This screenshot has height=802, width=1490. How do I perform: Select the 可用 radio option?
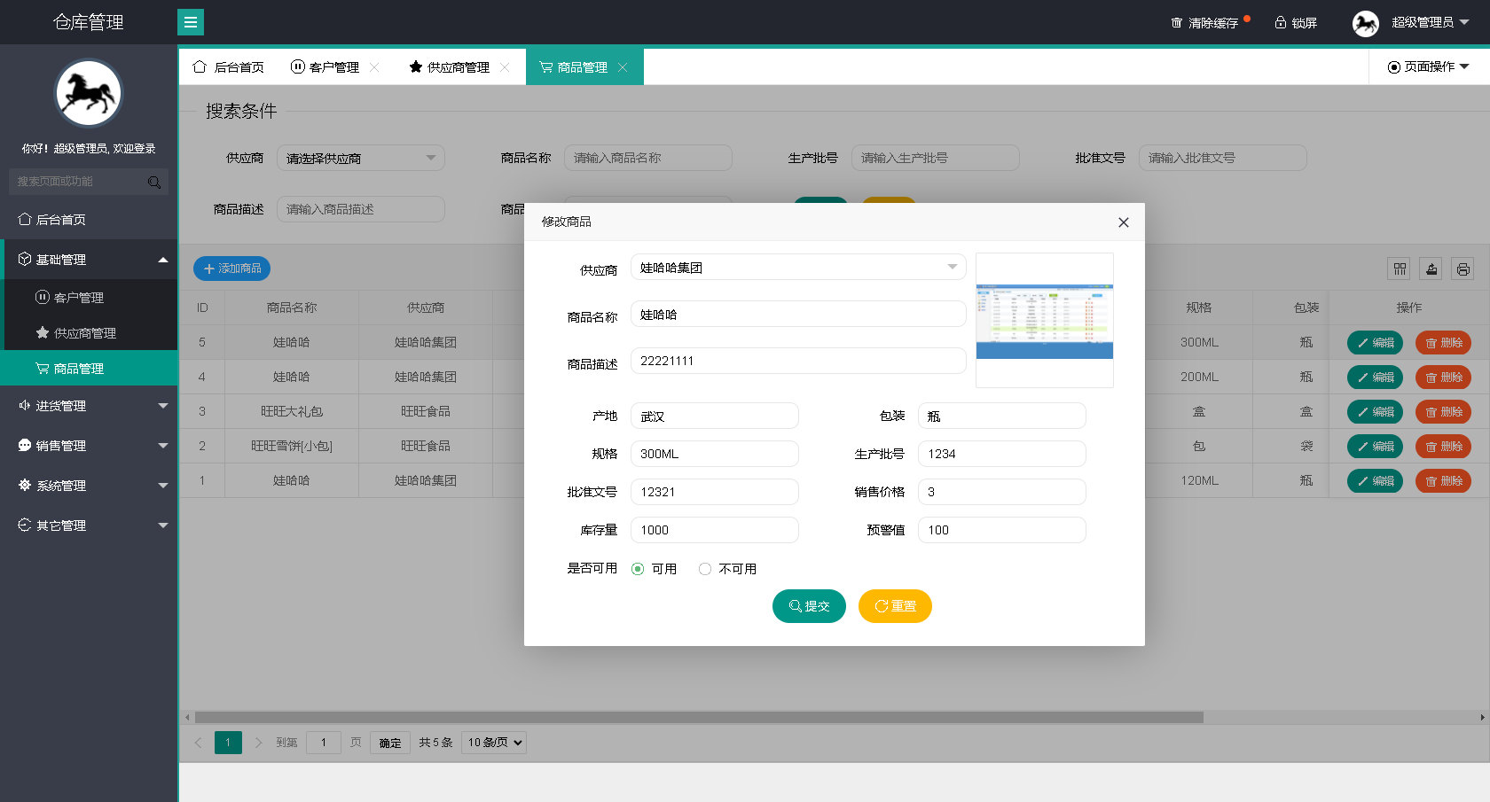(638, 569)
